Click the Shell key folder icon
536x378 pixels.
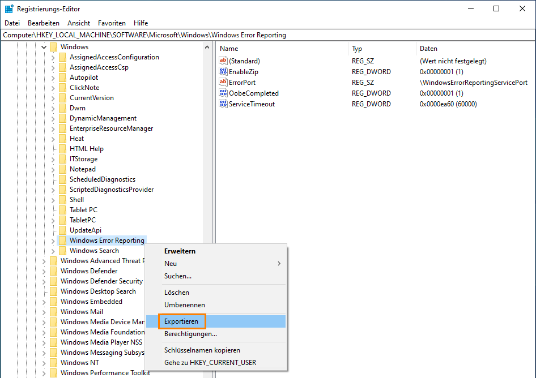point(62,199)
